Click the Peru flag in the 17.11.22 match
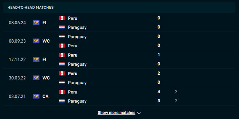The height and width of the screenshot is (119, 239). pos(62,55)
